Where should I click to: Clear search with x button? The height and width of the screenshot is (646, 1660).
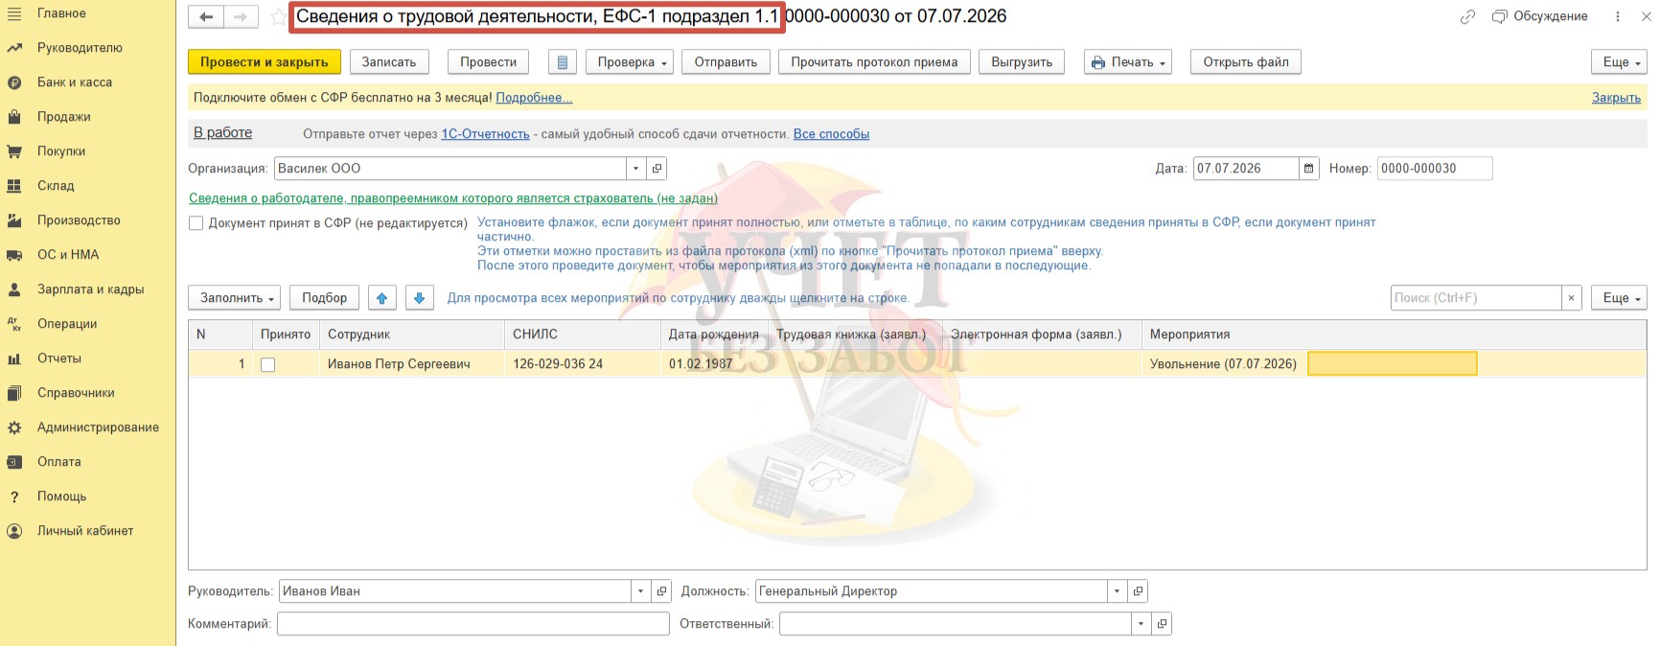click(1572, 298)
